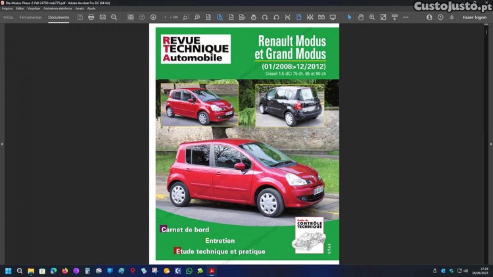Activate the arrow selection tool

pyautogui.click(x=349, y=17)
